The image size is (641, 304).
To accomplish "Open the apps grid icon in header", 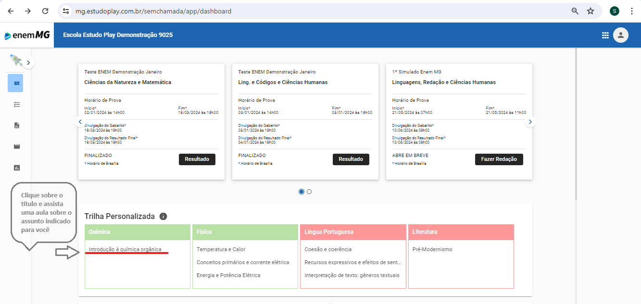I will [x=605, y=35].
